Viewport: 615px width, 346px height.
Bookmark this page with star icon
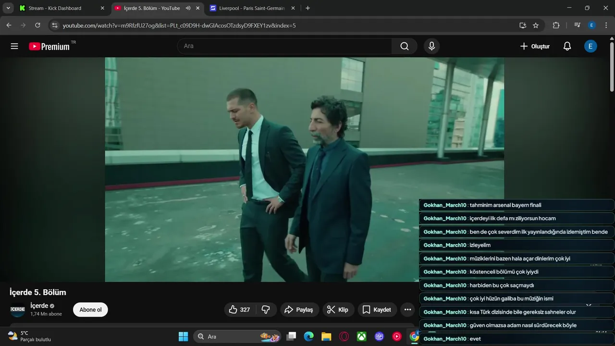coord(536,25)
